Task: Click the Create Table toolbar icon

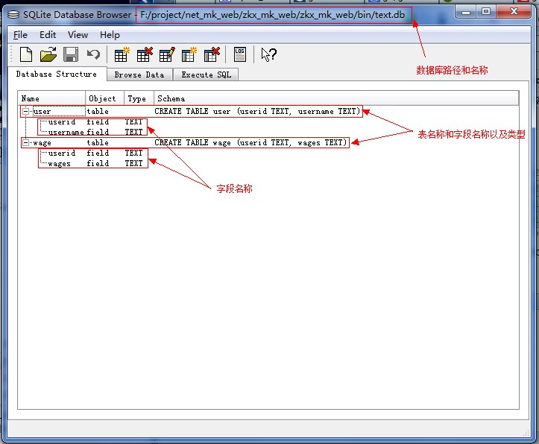Action: pyautogui.click(x=122, y=54)
